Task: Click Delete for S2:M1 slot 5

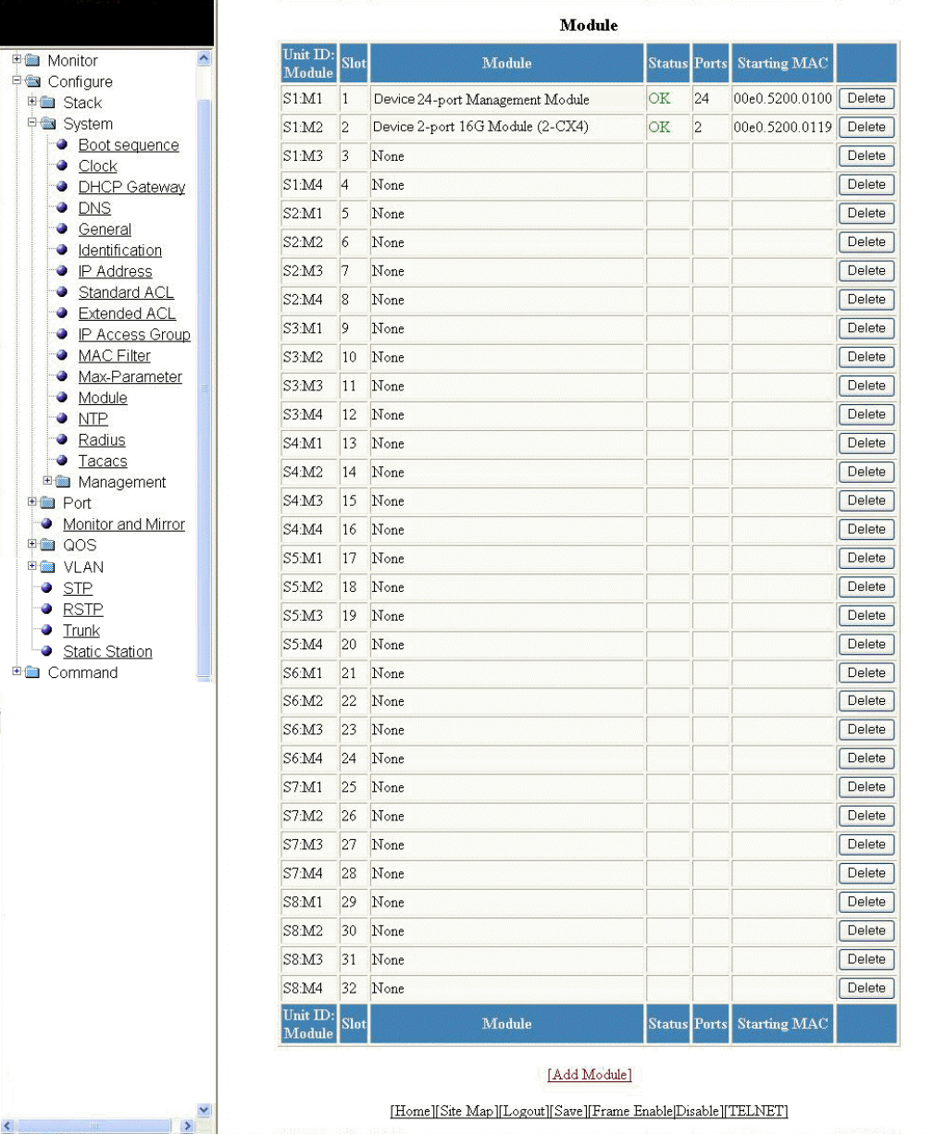Action: pyautogui.click(x=866, y=213)
